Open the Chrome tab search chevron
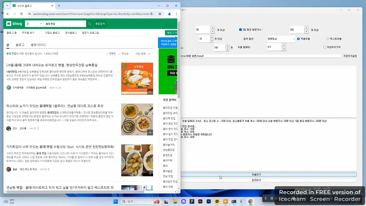366x206 pixels. (x=7, y=6)
